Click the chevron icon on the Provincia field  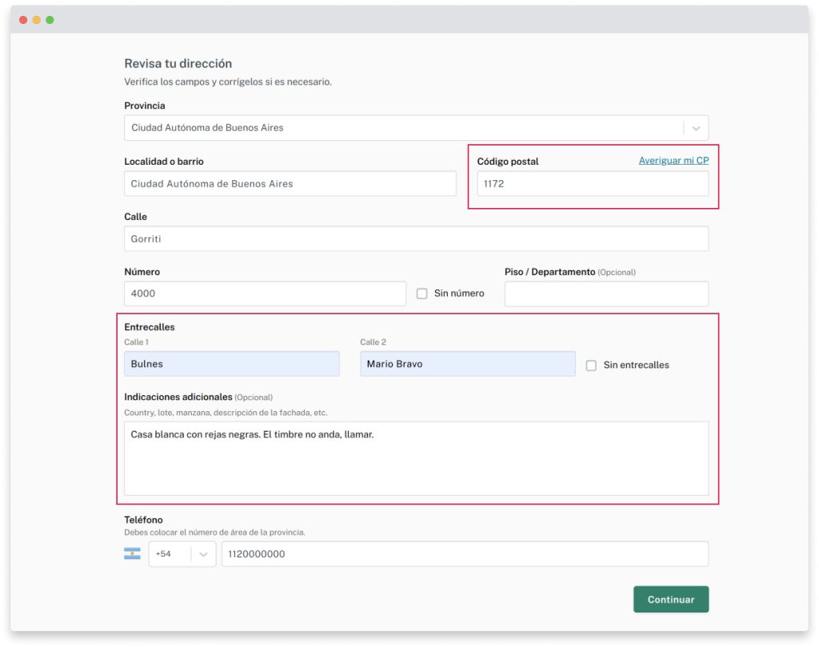pyautogui.click(x=697, y=127)
